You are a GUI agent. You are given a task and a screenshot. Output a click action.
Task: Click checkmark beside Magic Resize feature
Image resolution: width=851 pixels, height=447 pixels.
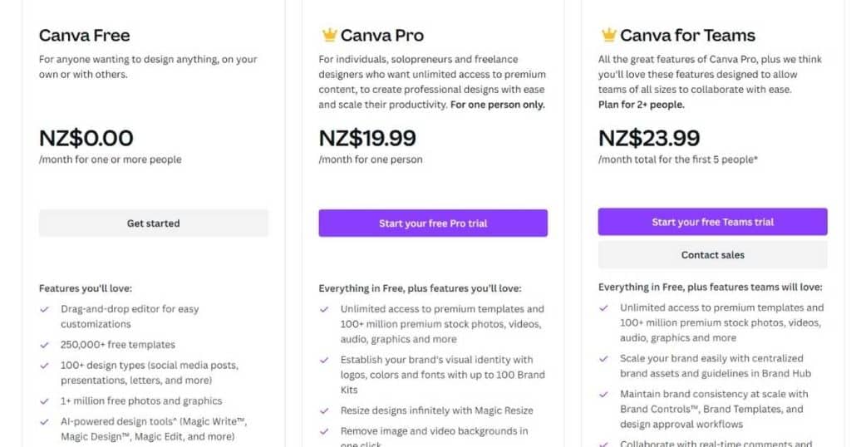point(324,411)
